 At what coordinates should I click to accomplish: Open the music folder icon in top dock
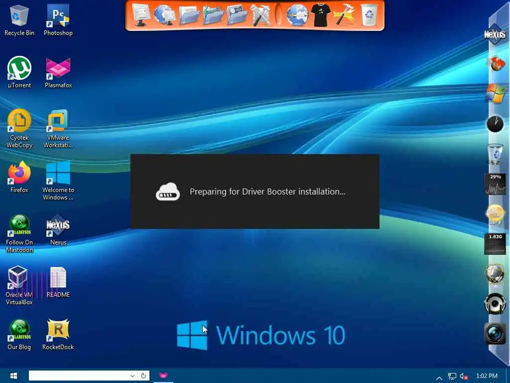point(213,15)
